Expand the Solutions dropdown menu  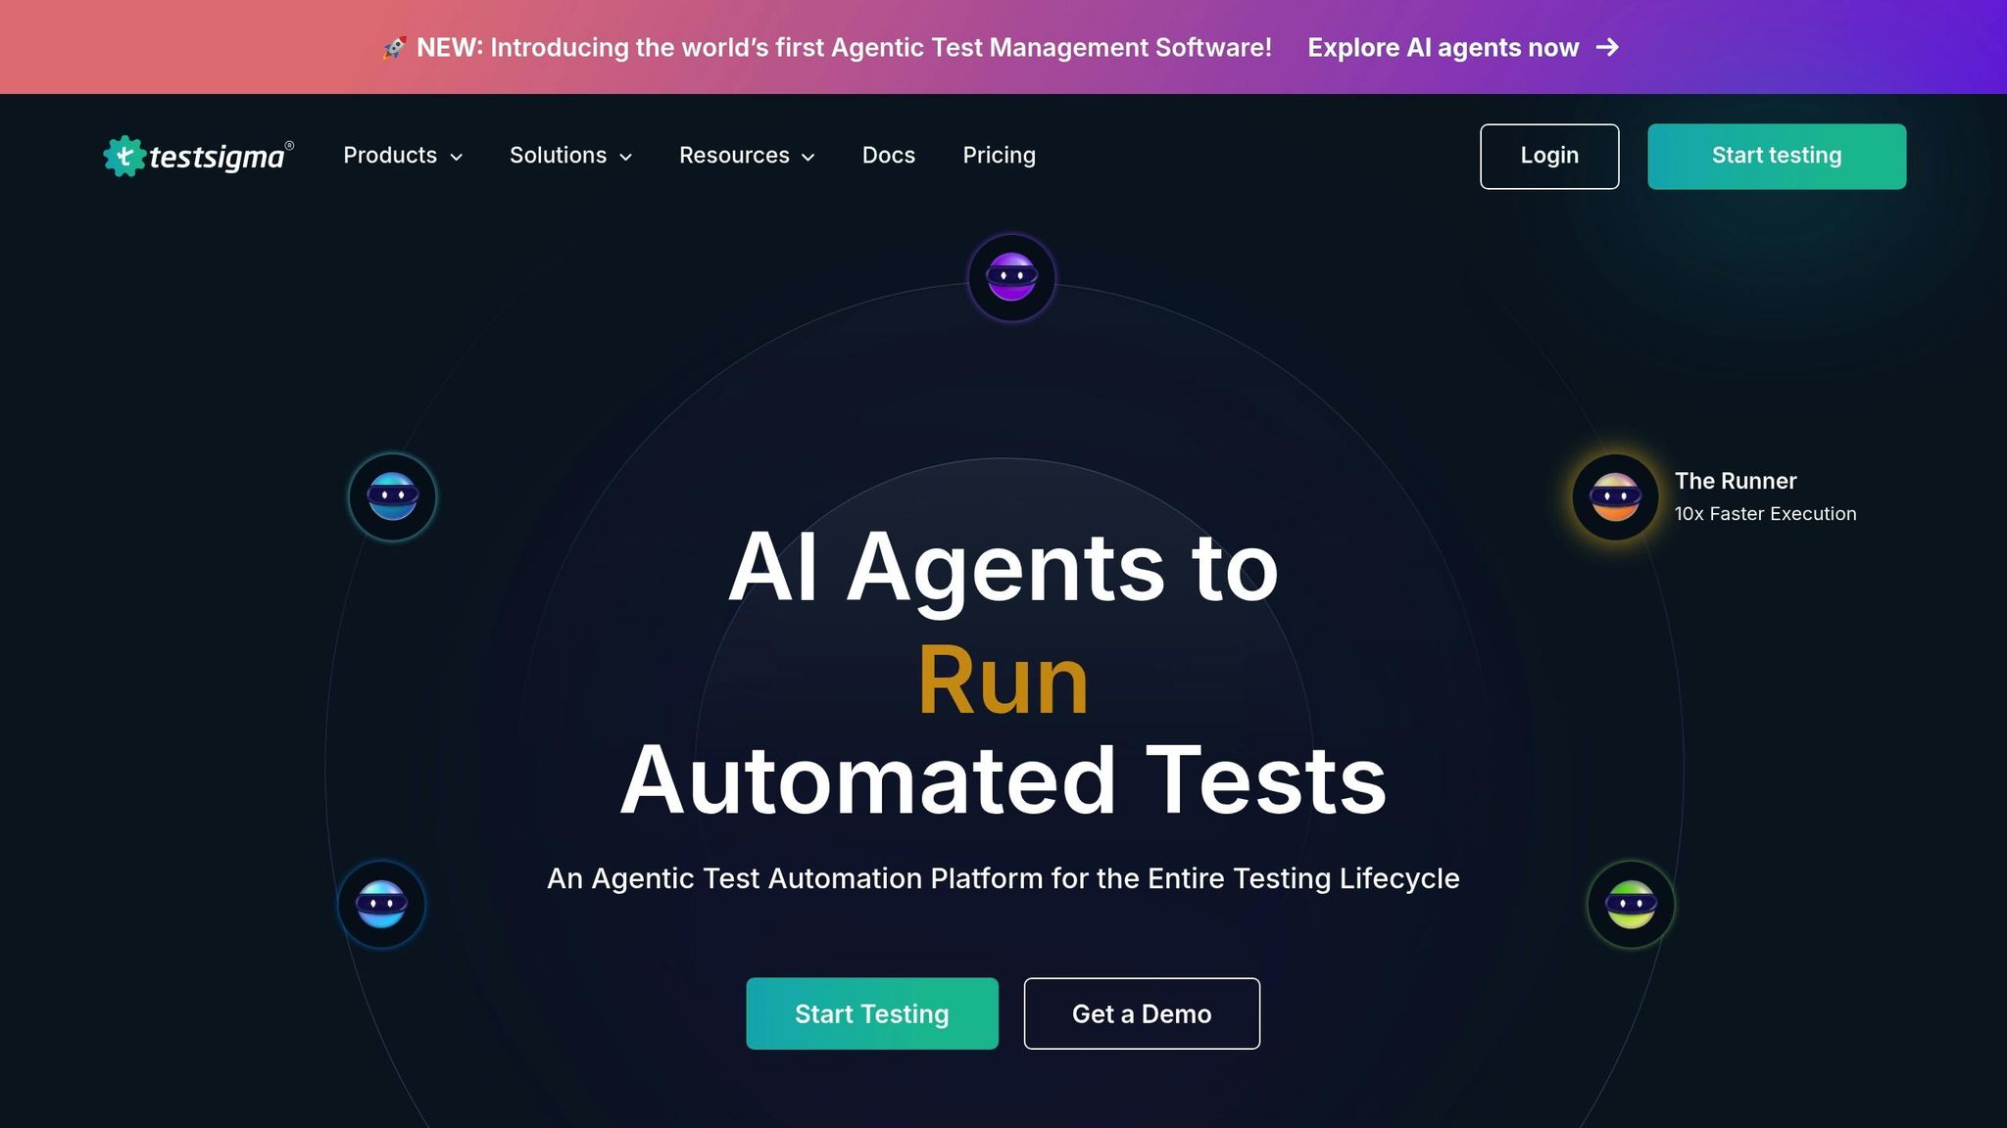click(570, 156)
